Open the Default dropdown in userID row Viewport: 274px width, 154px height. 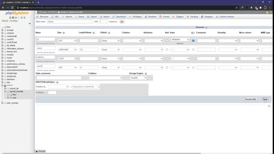[x=110, y=68]
